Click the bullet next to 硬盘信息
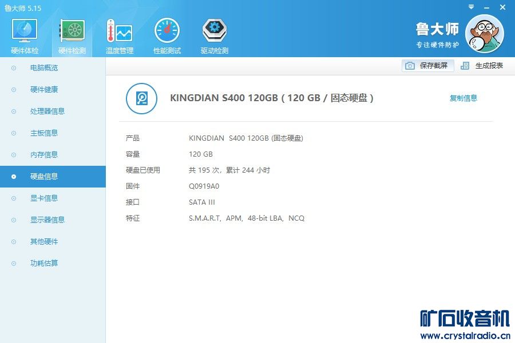This screenshot has height=343, width=515. 14,177
